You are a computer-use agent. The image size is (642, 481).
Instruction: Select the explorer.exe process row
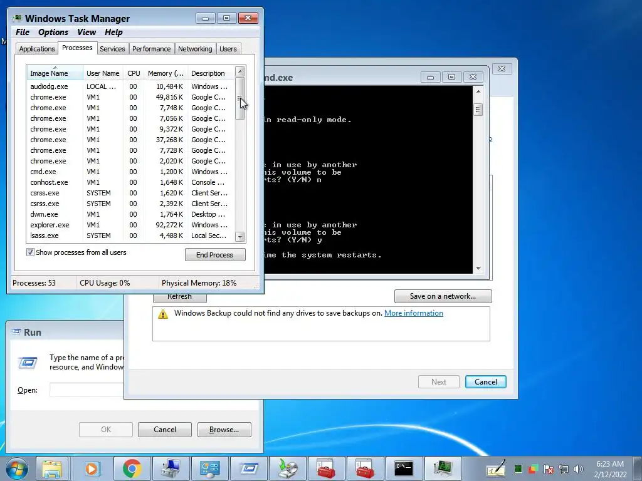[130, 225]
